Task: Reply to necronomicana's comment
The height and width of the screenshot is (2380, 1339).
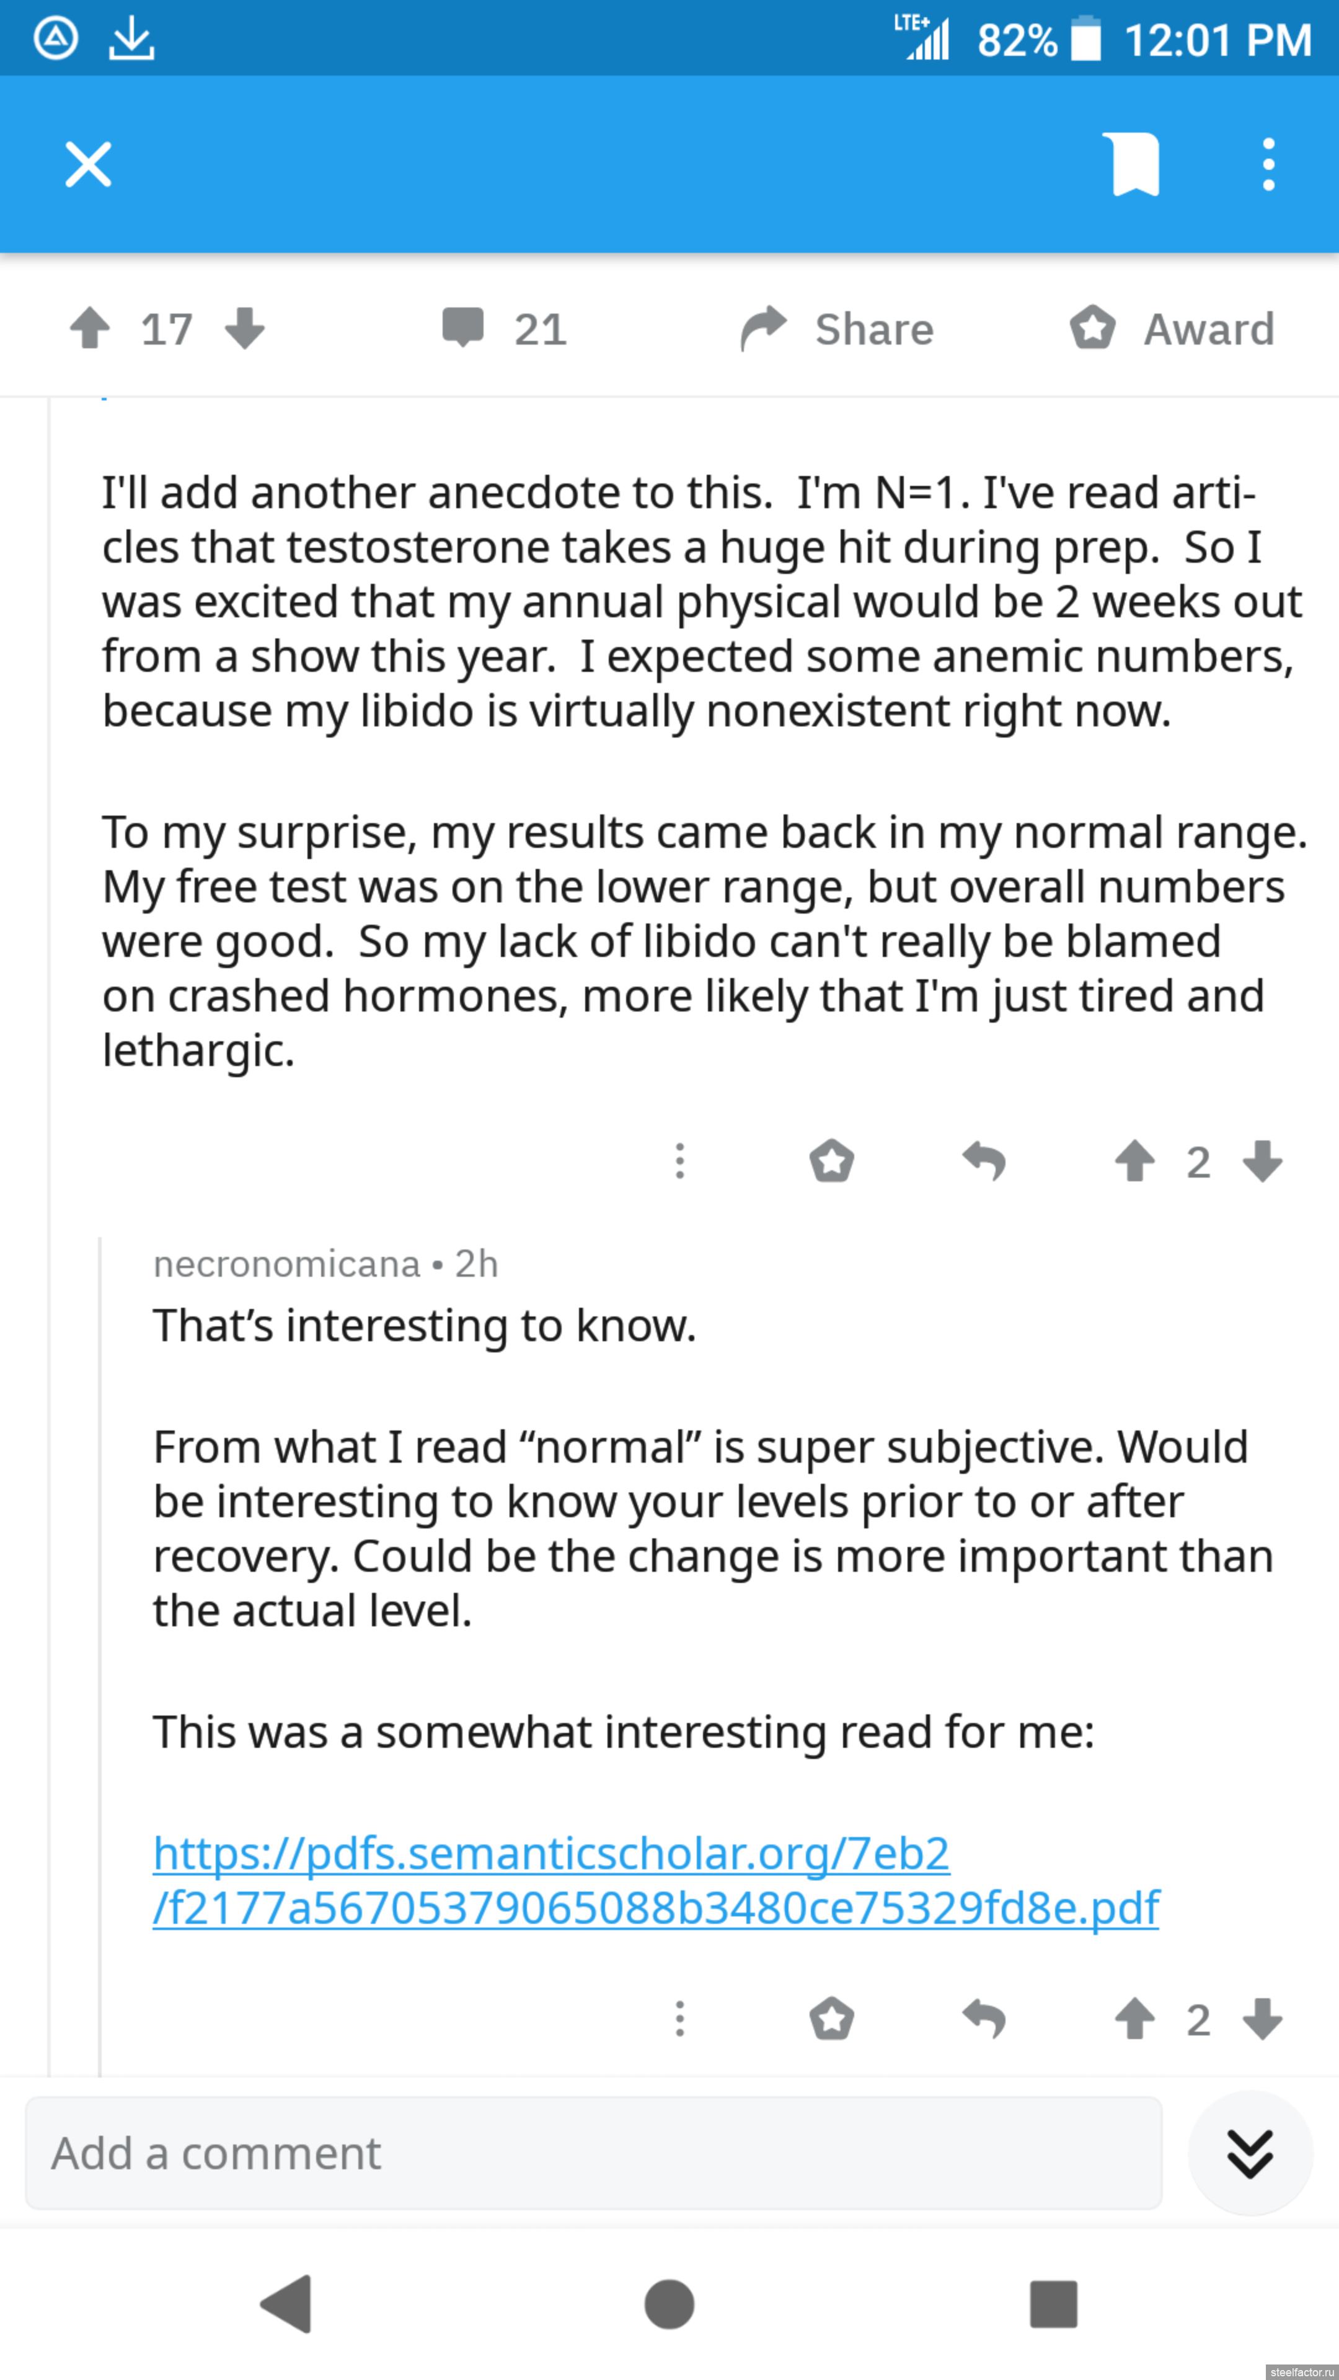Action: click(984, 2019)
